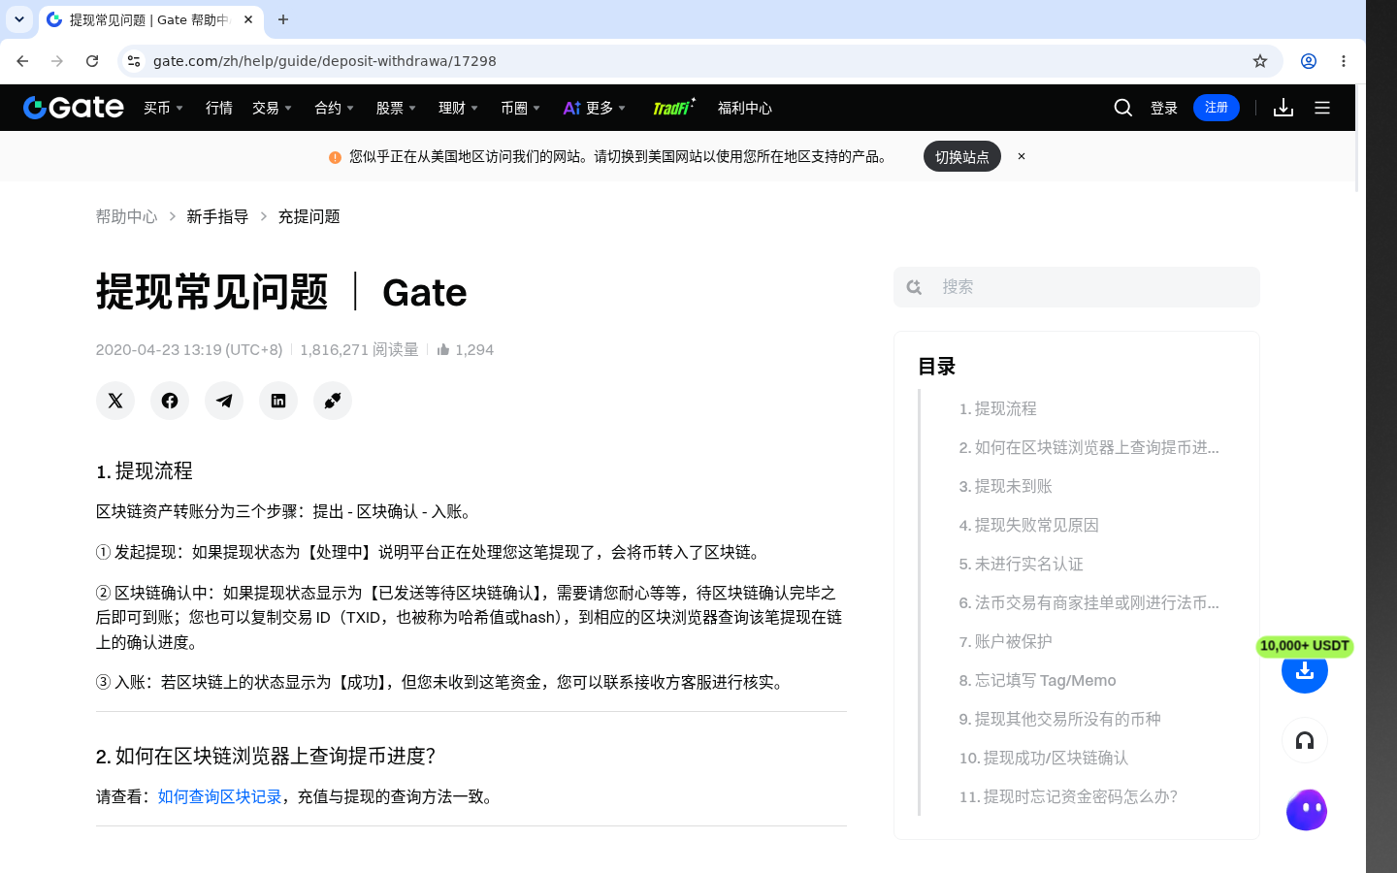Viewport: 1397px width, 873px height.
Task: Open a new browser tab
Action: pyautogui.click(x=283, y=19)
